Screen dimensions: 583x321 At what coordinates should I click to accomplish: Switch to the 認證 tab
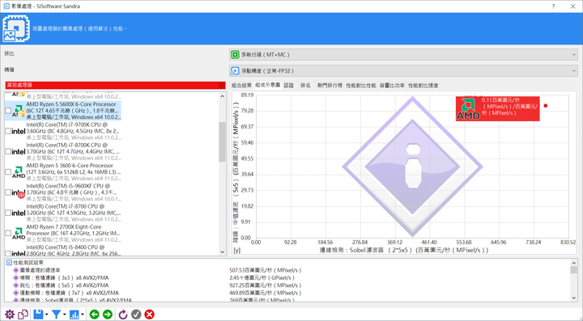[289, 86]
